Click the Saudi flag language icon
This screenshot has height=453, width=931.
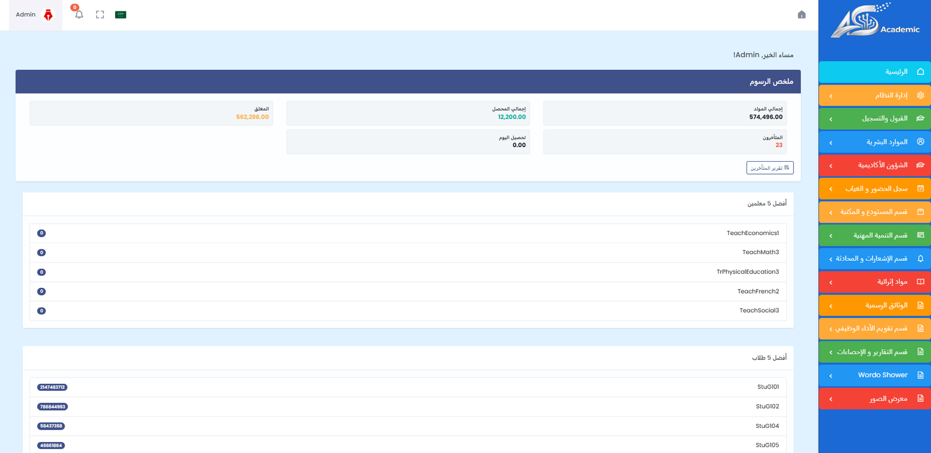point(120,15)
